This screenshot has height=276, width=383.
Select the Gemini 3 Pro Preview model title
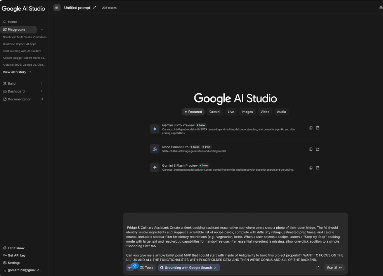178,125
